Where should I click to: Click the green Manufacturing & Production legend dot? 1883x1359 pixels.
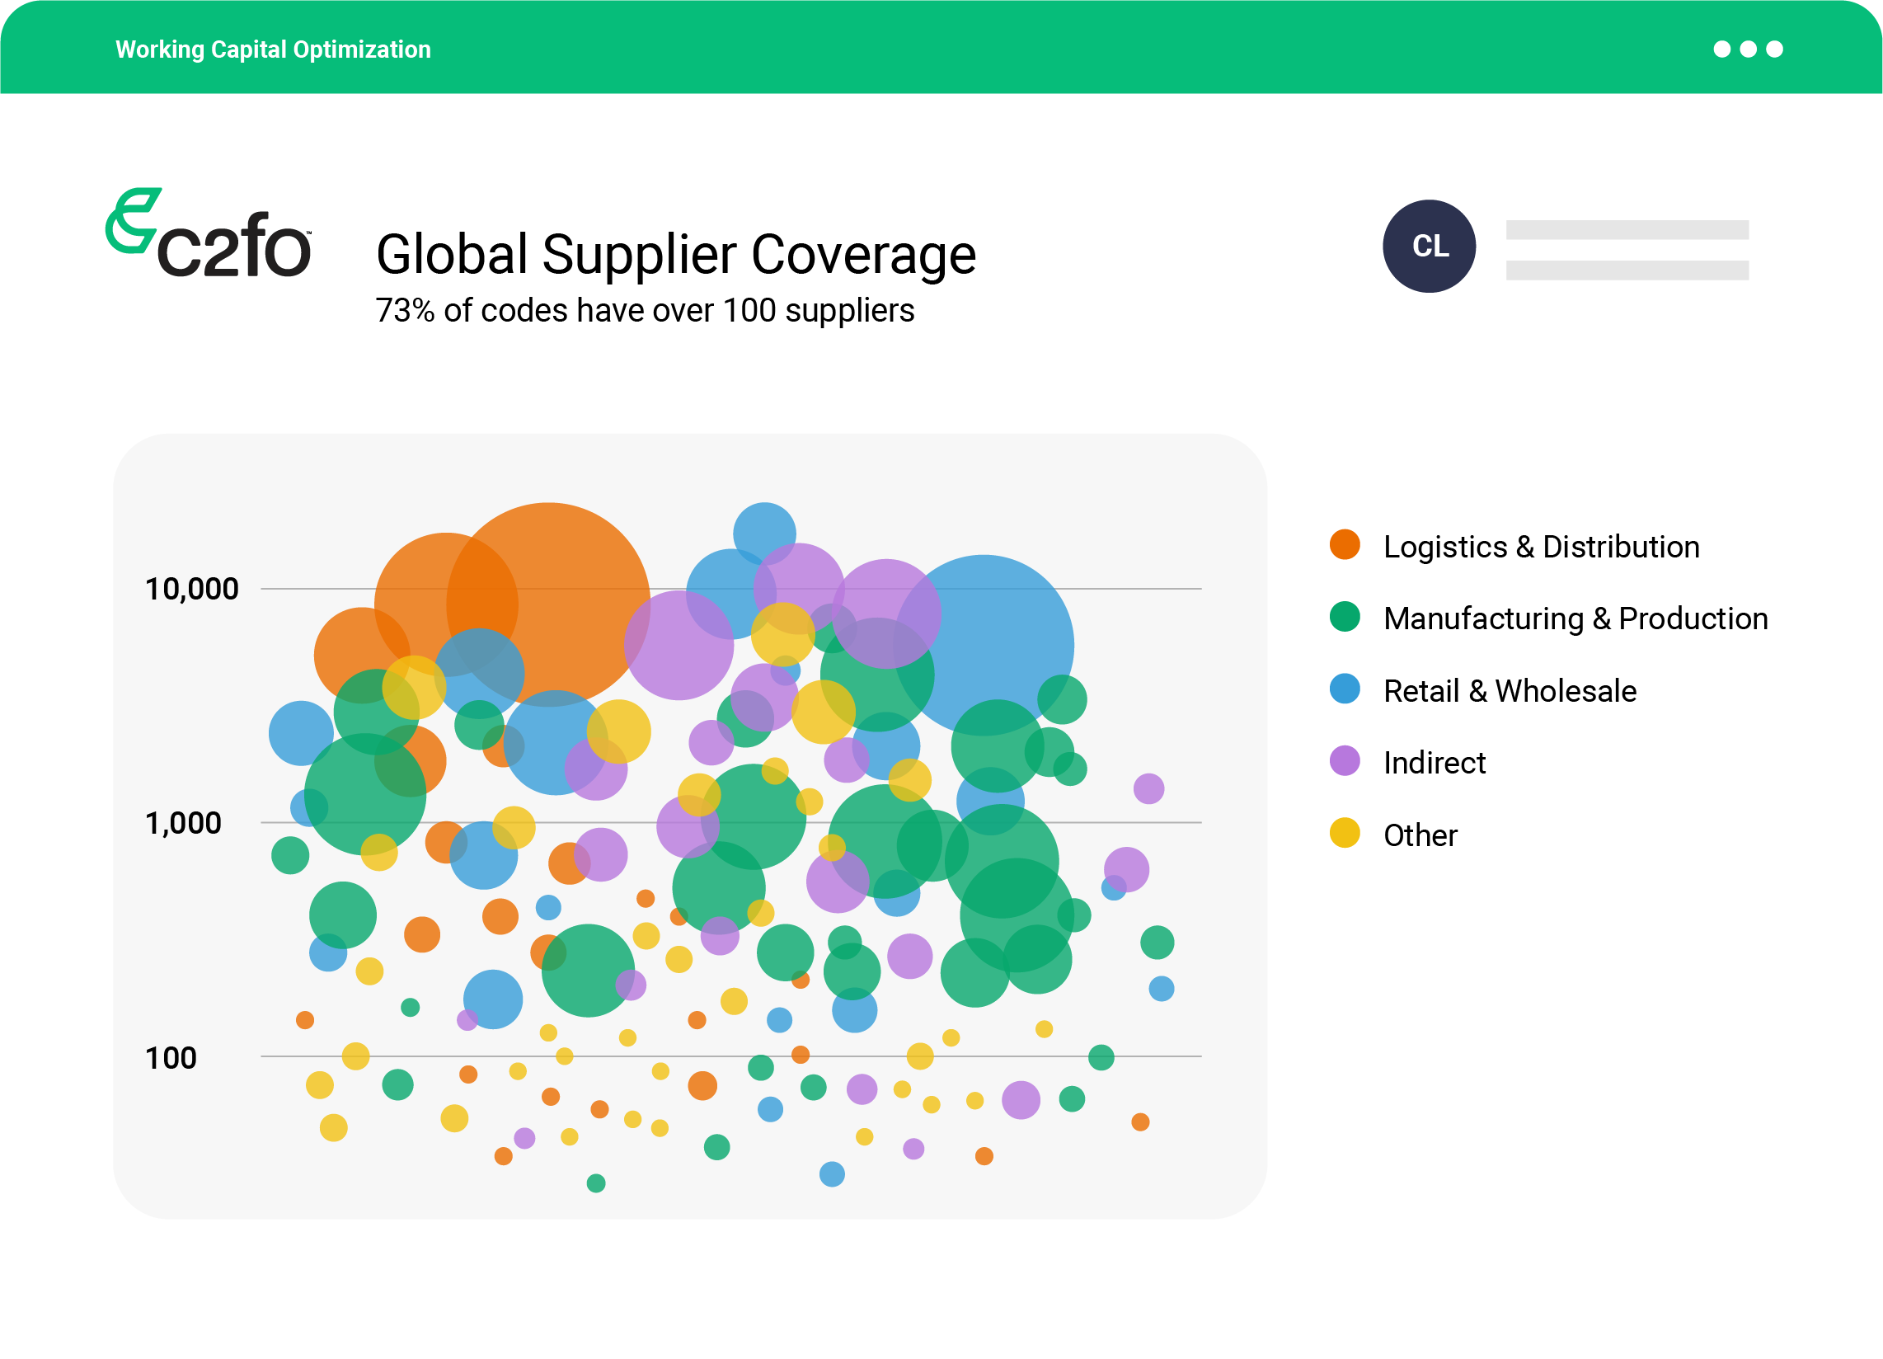coord(1344,617)
